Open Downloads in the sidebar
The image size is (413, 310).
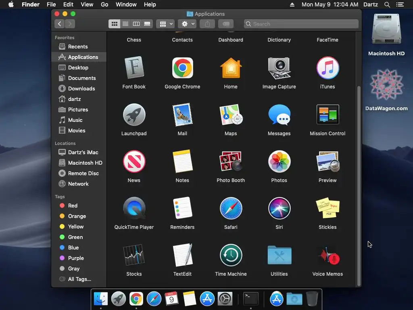79,88
